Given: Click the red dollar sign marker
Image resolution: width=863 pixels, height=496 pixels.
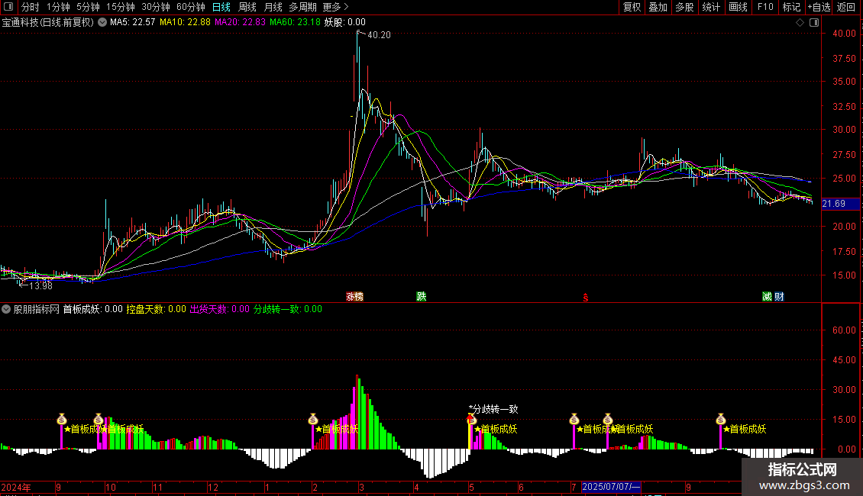Looking at the screenshot, I should click(586, 297).
